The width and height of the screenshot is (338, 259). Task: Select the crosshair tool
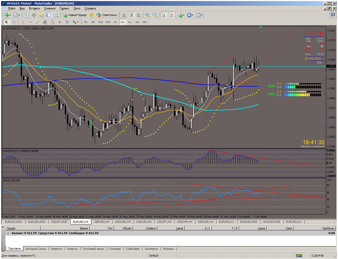coord(14,22)
